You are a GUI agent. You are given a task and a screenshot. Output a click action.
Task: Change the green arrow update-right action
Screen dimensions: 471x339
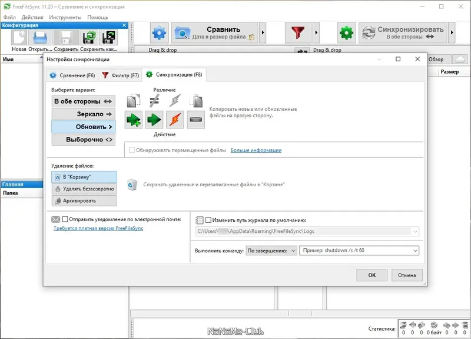(154, 120)
